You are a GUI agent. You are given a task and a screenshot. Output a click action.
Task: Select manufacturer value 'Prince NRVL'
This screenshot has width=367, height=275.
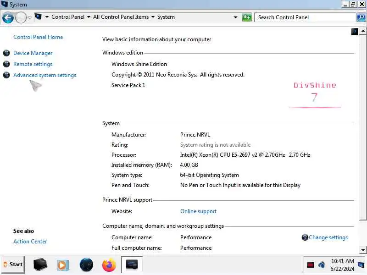[195, 135]
